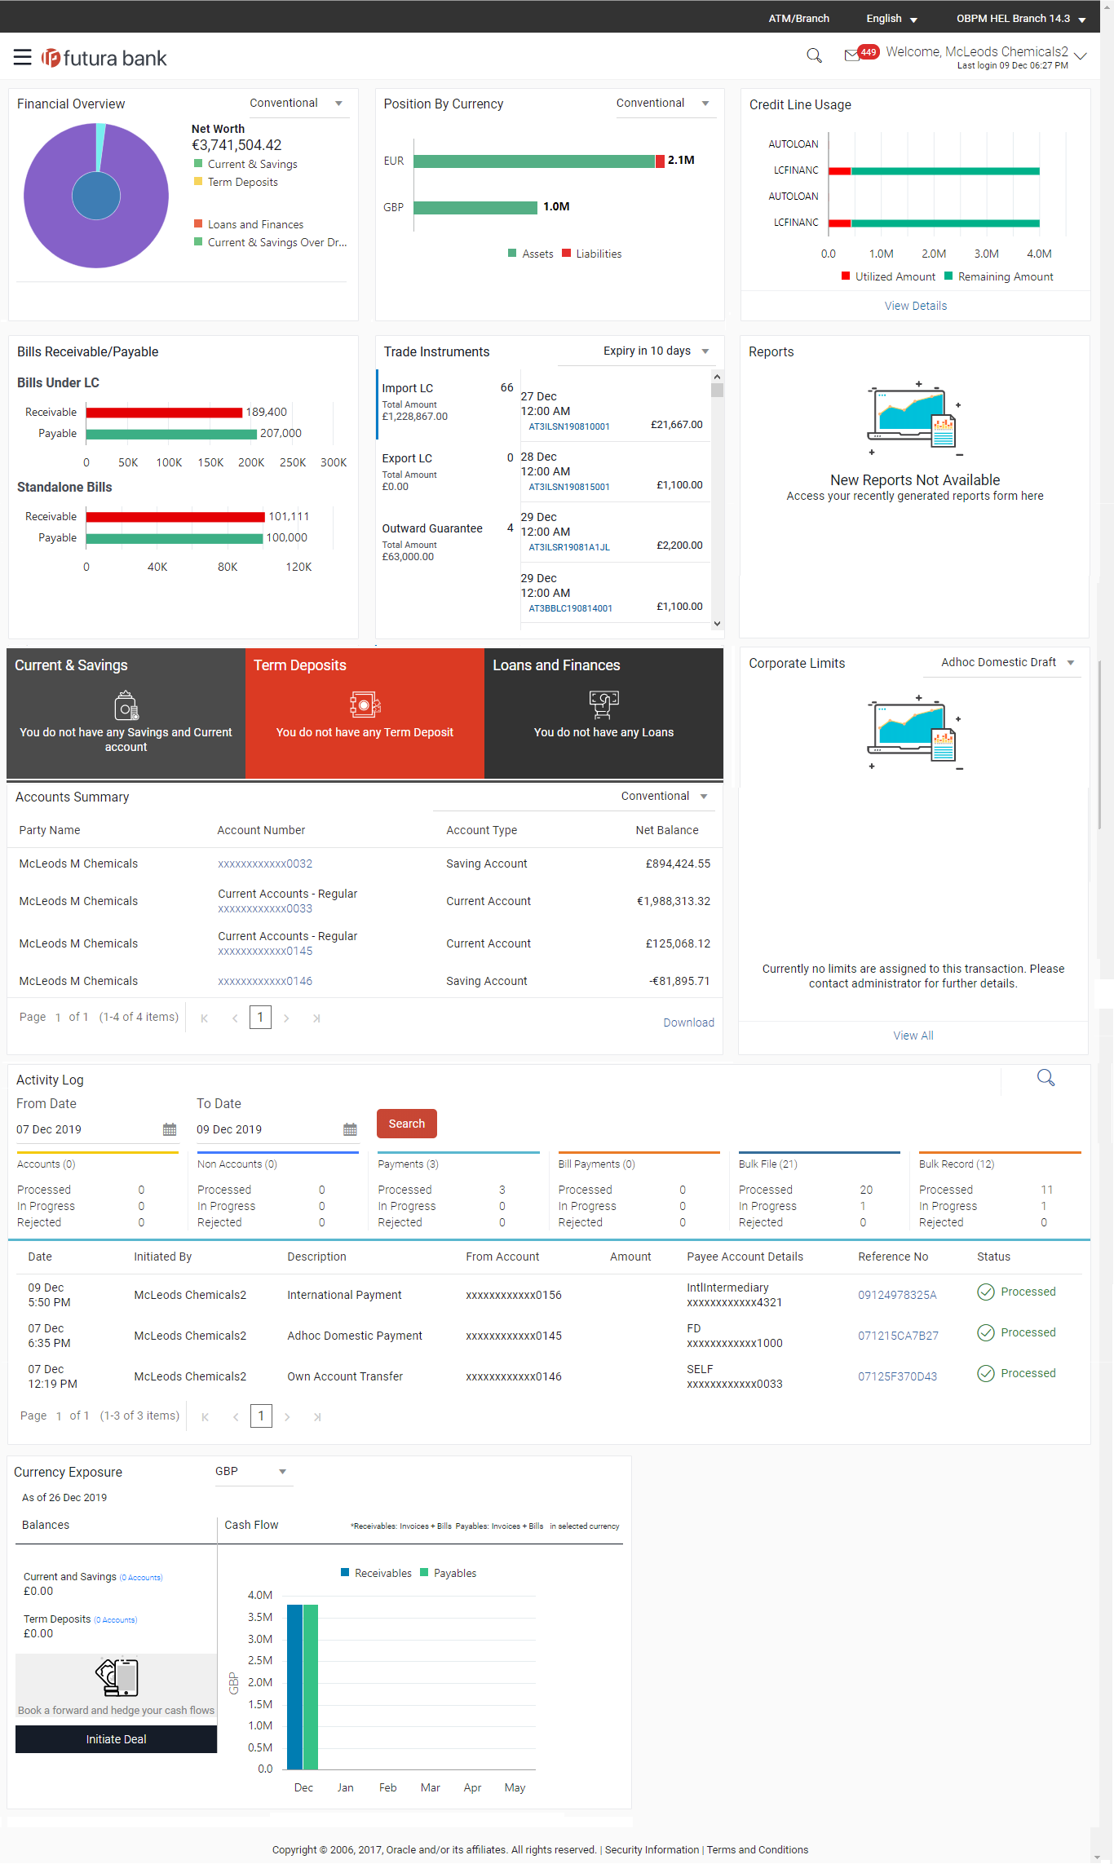The height and width of the screenshot is (1864, 1114).
Task: Open reference number 071215CA7B27
Action: coord(898,1336)
